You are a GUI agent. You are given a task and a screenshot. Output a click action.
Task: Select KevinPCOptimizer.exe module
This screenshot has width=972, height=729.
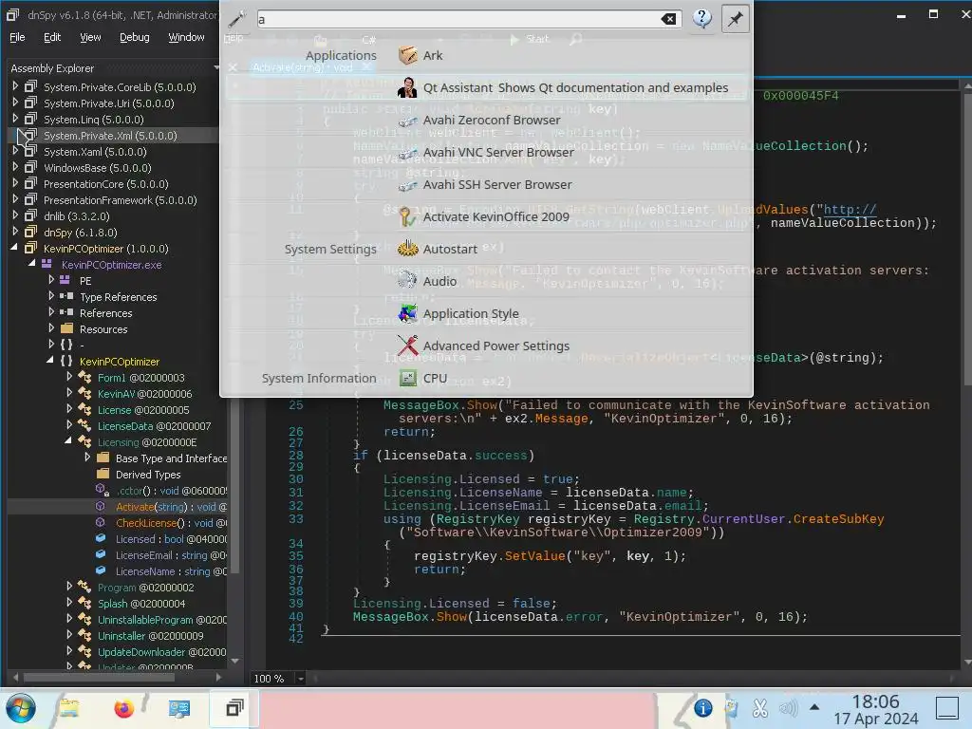112,265
